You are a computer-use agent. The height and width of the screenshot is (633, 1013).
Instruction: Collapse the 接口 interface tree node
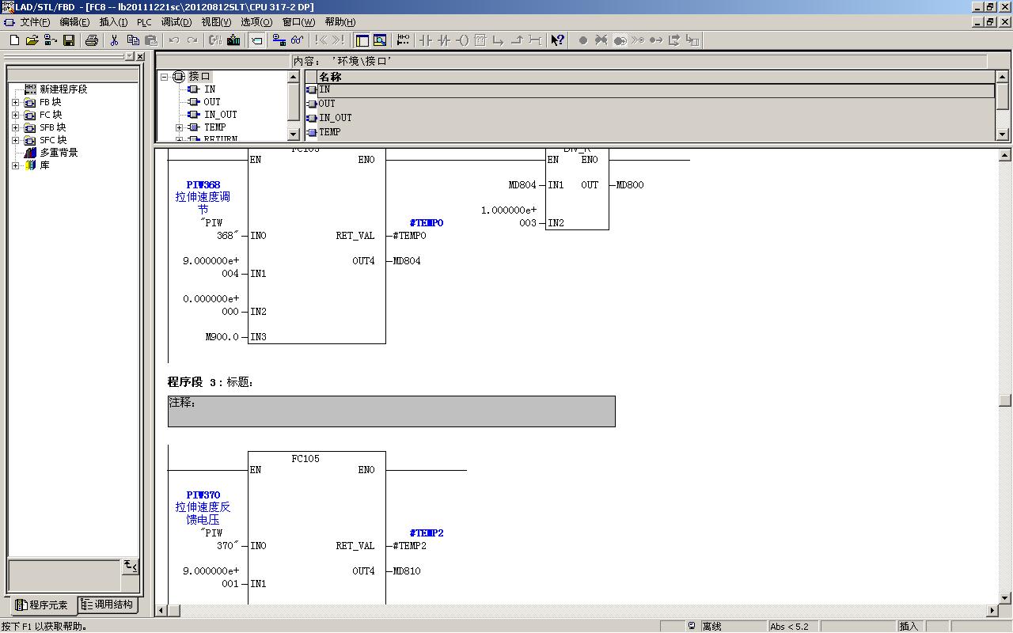[164, 77]
